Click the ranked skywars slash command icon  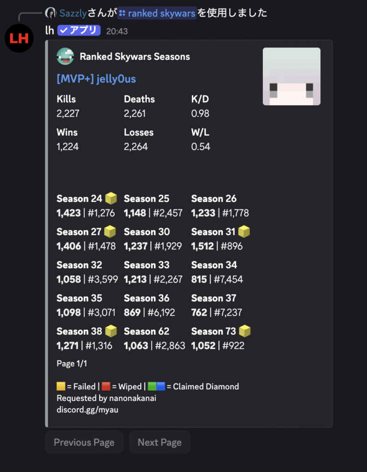pos(122,13)
